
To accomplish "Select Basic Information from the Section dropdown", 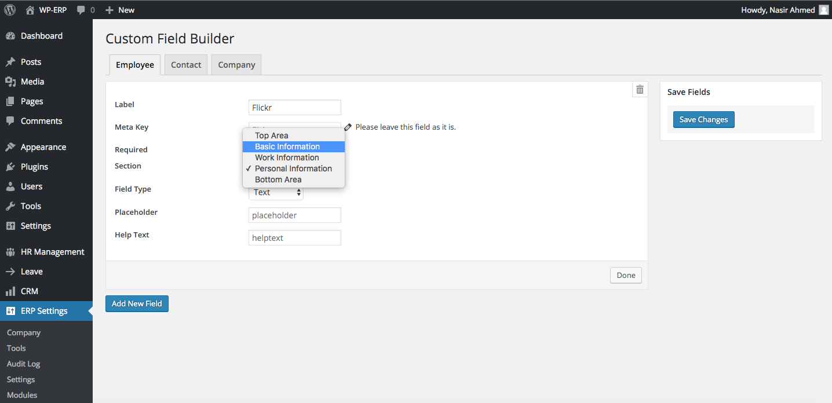I will point(287,146).
